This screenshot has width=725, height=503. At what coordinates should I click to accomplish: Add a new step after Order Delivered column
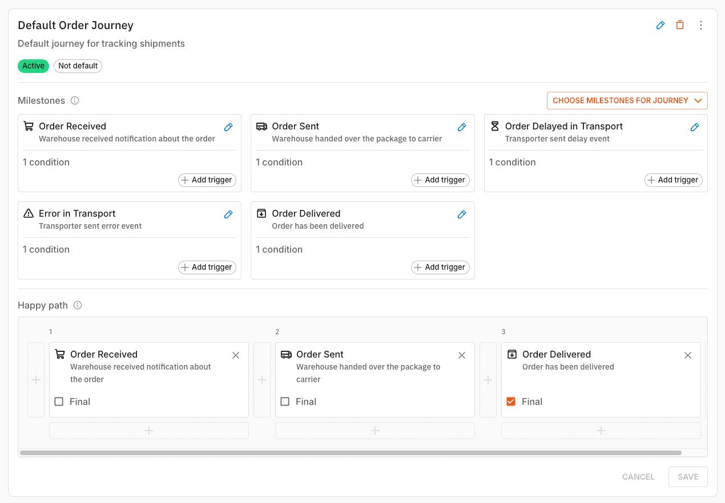[601, 431]
